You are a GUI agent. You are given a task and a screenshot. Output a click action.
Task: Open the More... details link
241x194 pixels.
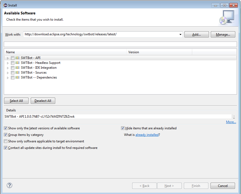point(231,122)
